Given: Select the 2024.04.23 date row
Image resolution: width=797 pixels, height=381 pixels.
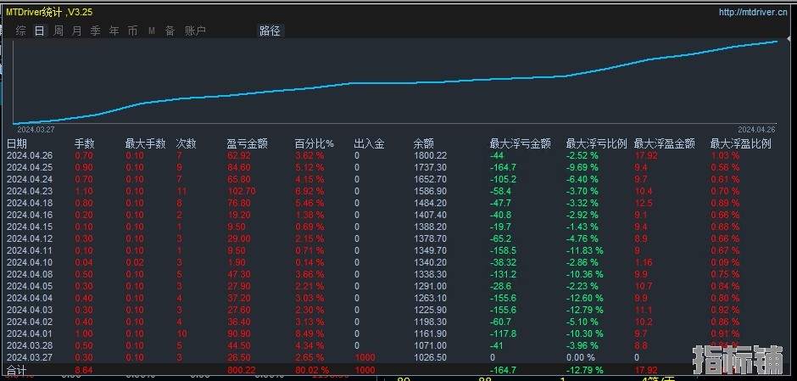Looking at the screenshot, I should tap(30, 191).
